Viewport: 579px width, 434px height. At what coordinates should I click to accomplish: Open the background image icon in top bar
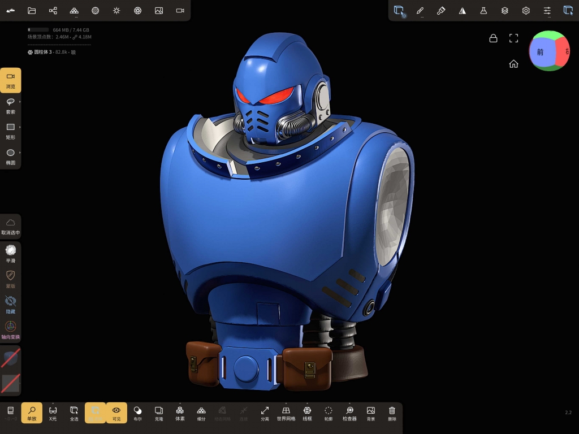tap(159, 11)
